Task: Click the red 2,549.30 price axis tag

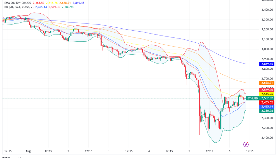Action: 267,90
